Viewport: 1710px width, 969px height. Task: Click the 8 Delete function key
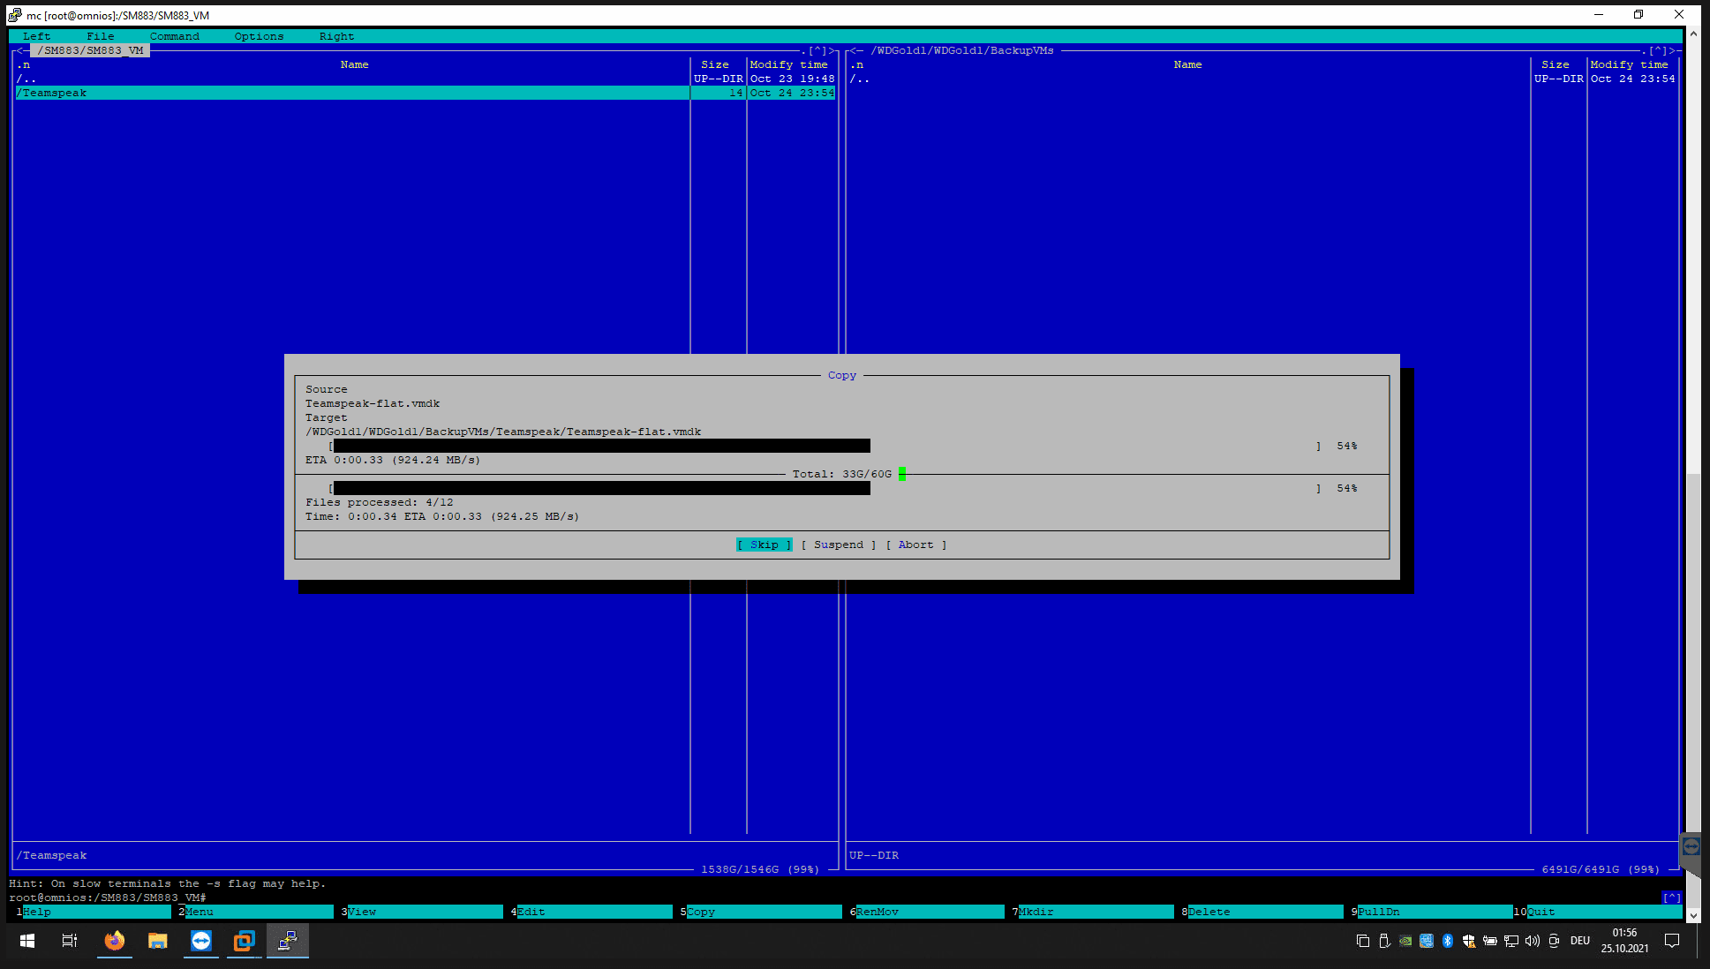pos(1262,912)
